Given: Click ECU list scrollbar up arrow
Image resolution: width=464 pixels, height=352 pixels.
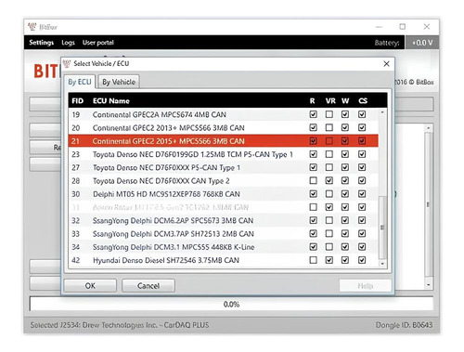Looking at the screenshot, I should point(382,112).
